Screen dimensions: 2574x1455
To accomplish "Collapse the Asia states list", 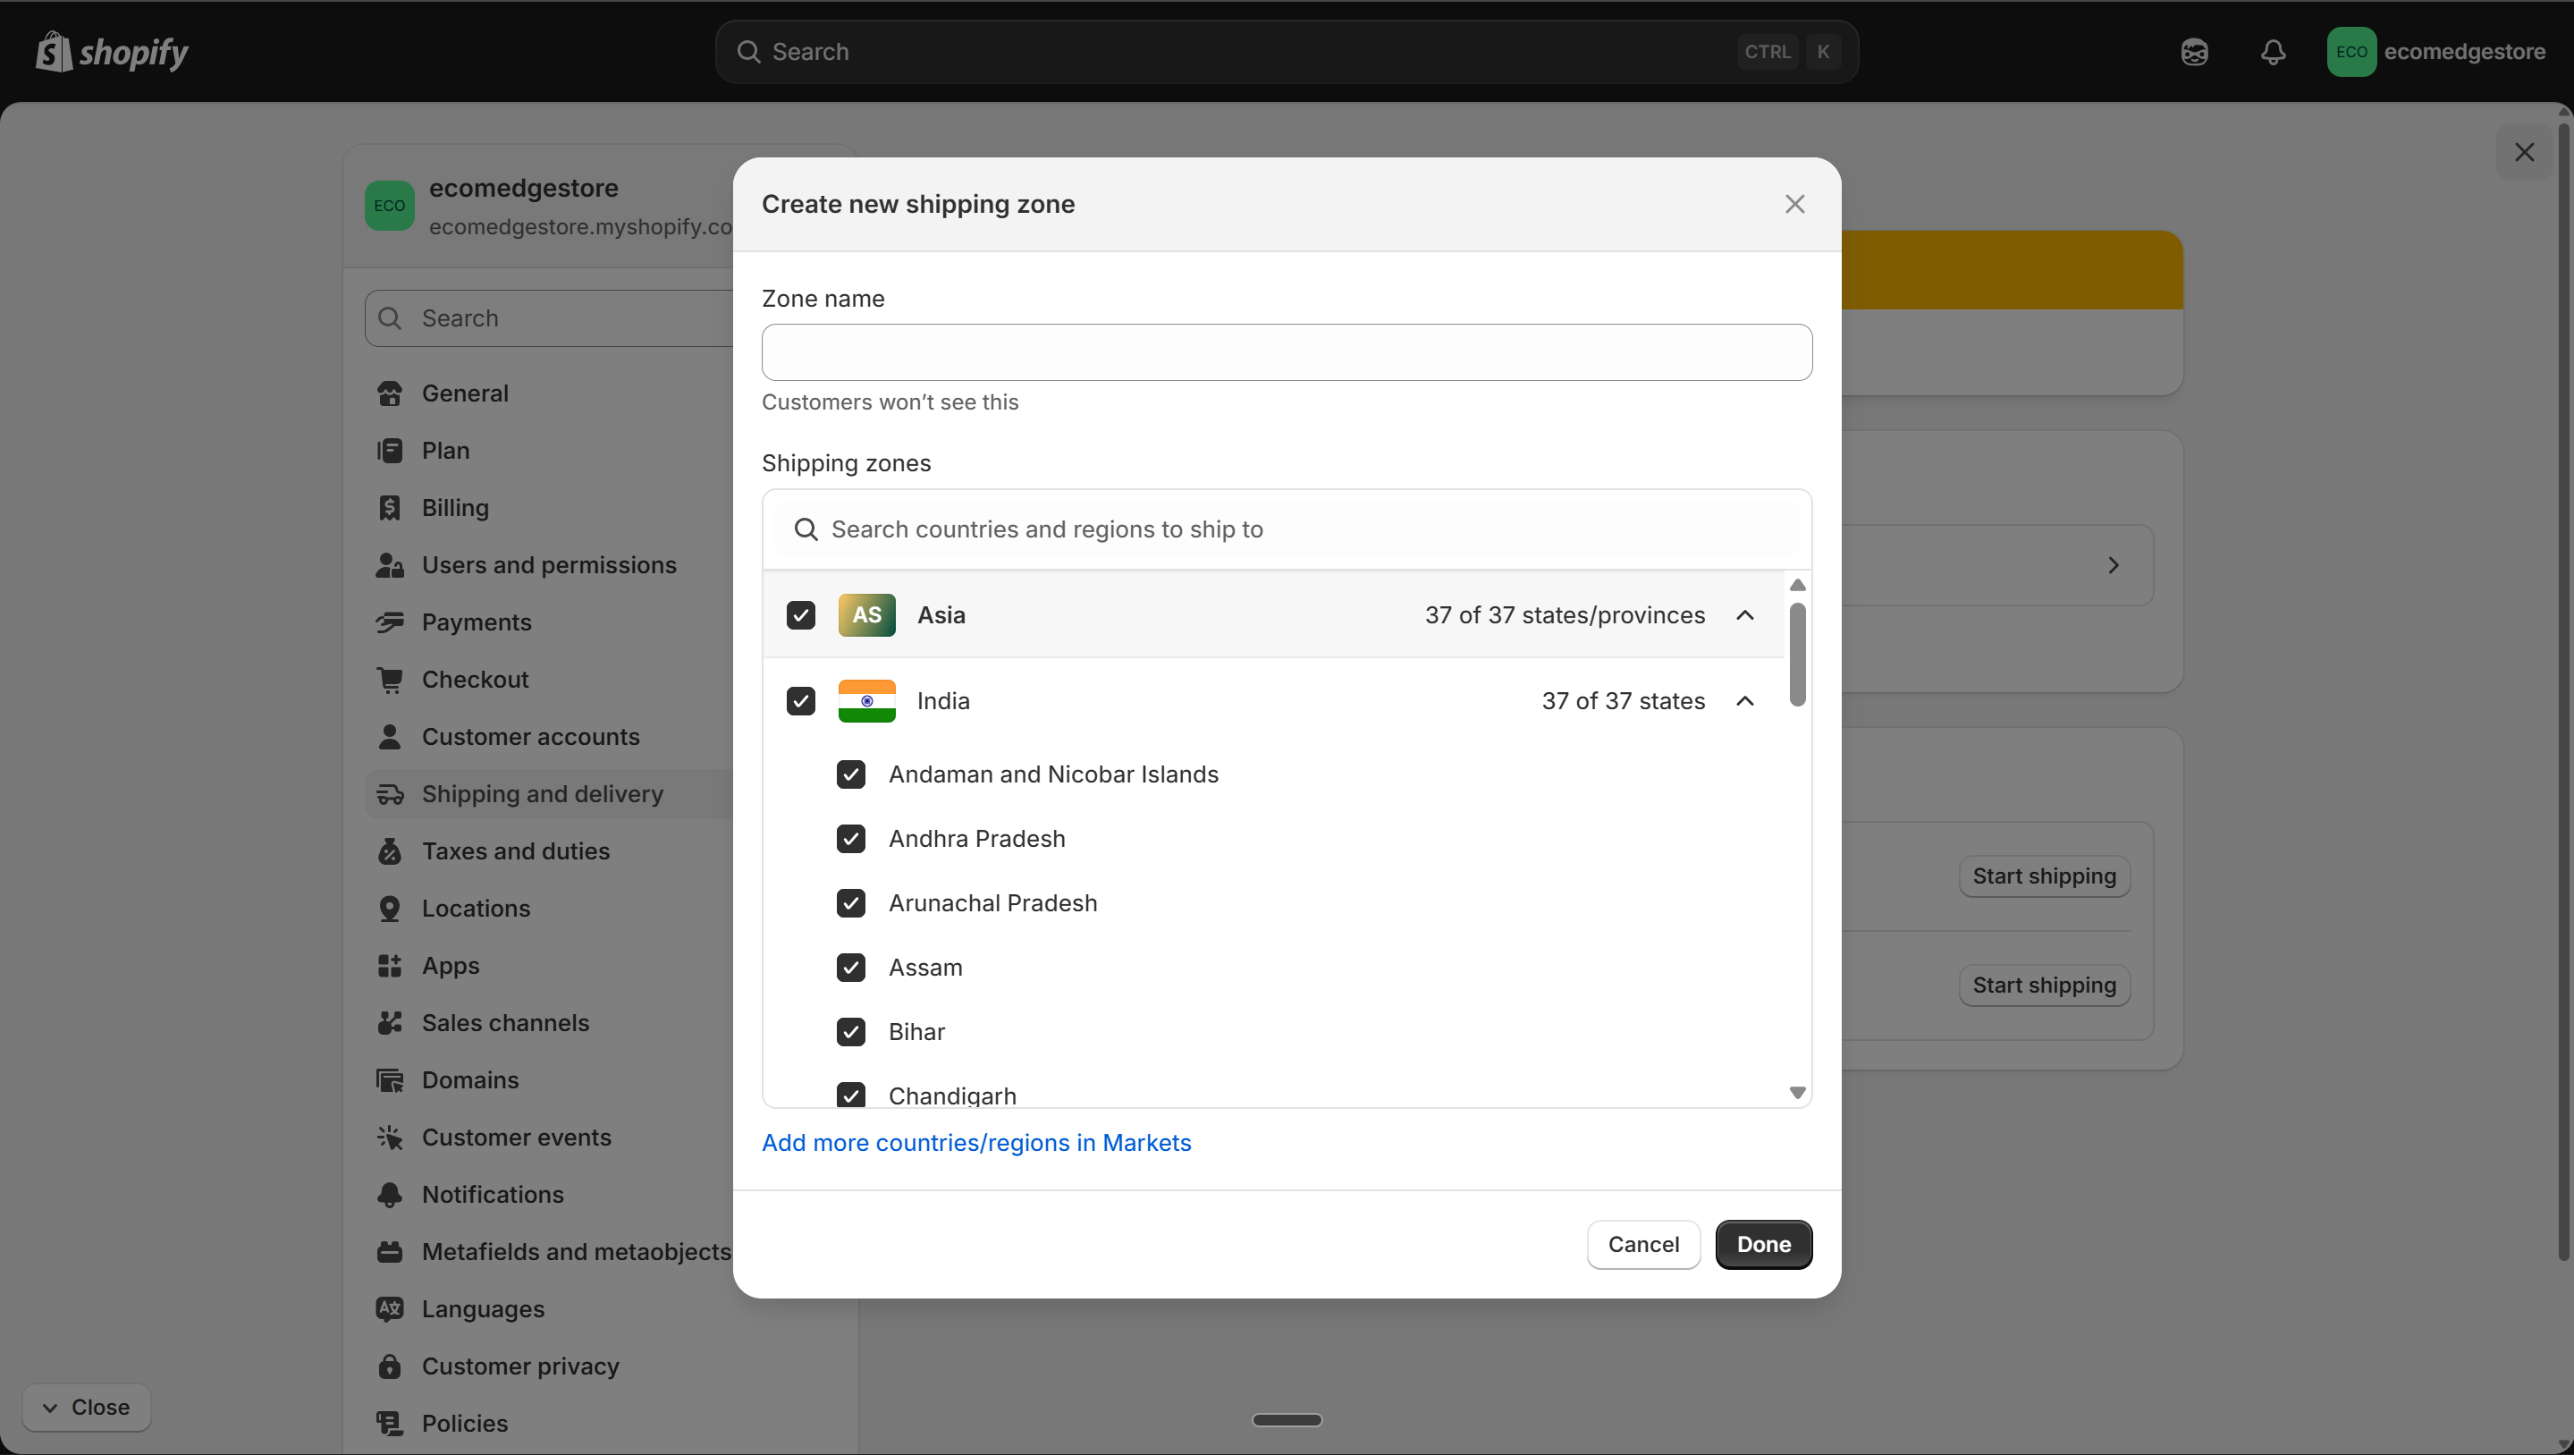I will pyautogui.click(x=1743, y=614).
